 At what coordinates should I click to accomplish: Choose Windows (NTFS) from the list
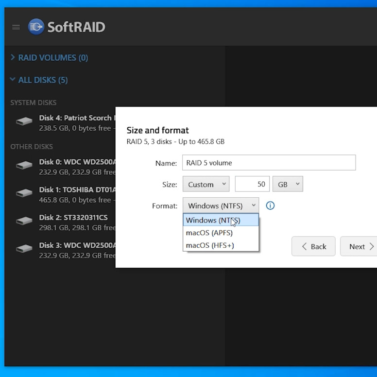pos(221,220)
